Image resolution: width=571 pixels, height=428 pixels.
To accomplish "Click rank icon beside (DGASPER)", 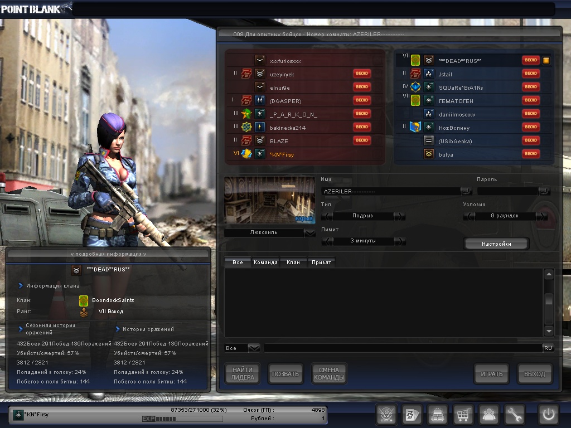I will coord(260,100).
